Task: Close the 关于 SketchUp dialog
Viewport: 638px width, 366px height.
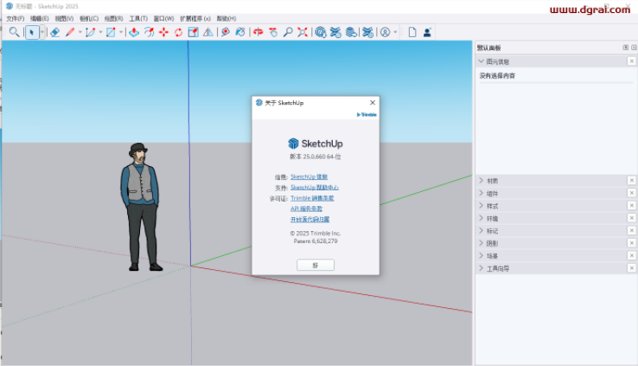Action: (x=373, y=103)
